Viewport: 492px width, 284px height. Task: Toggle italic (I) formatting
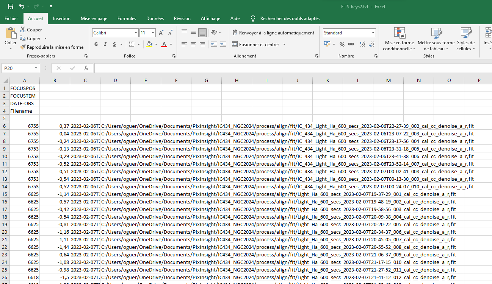coord(105,44)
